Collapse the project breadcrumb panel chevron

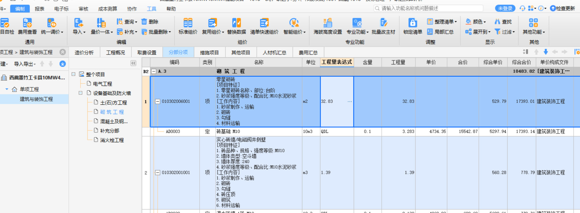coord(63,52)
